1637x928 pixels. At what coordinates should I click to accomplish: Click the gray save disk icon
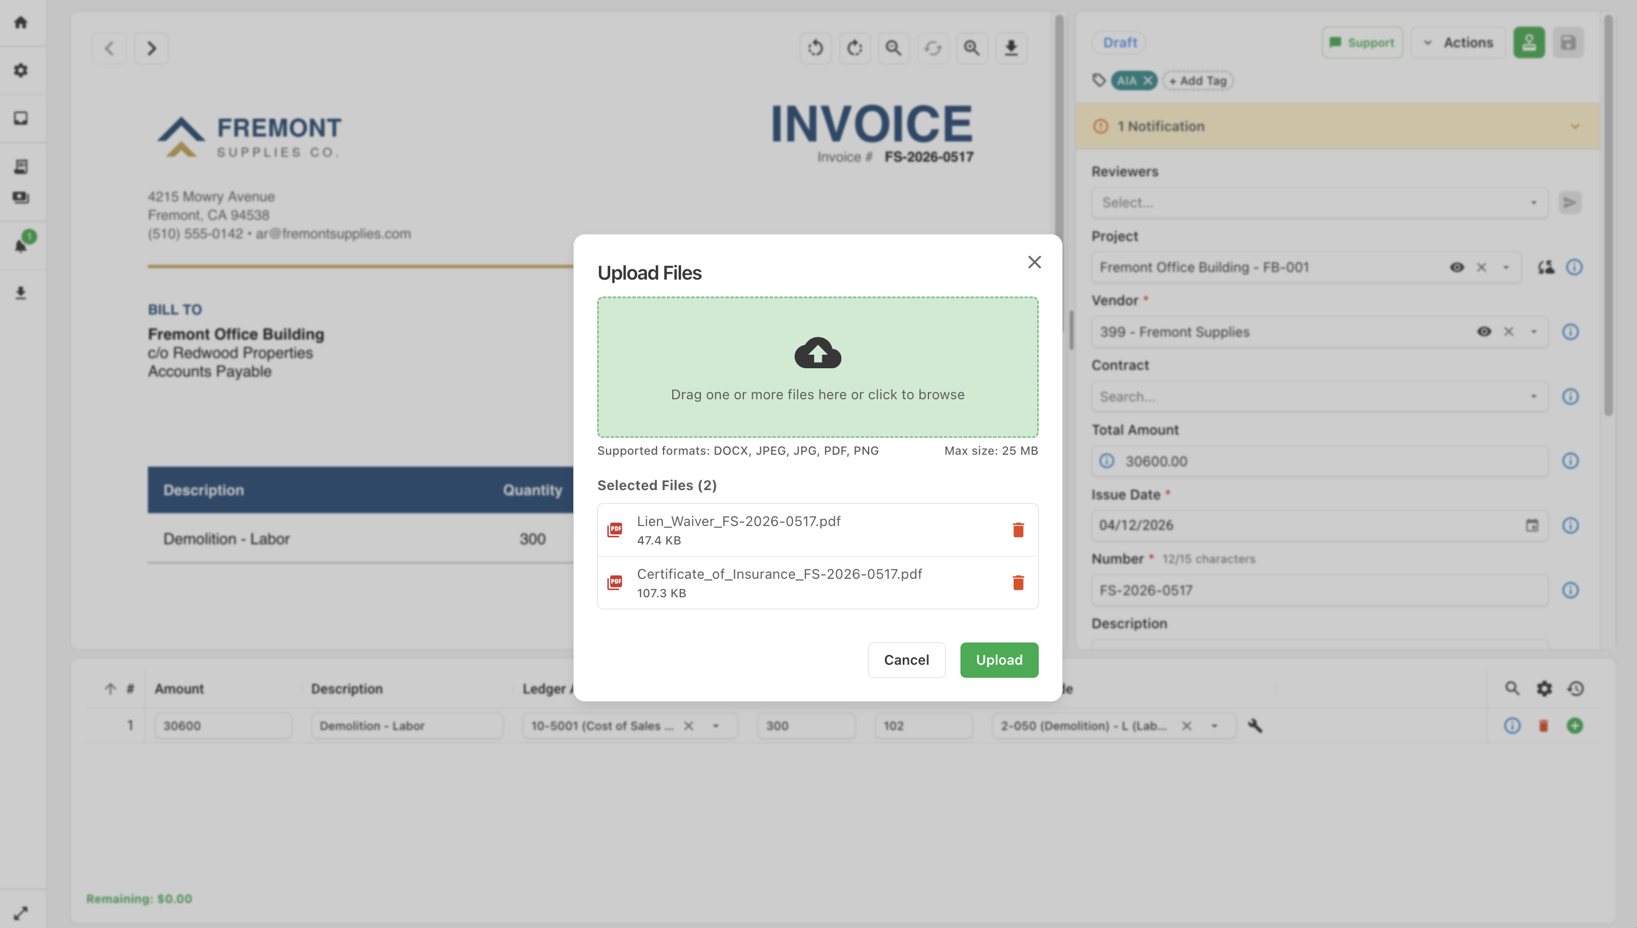(x=1568, y=43)
